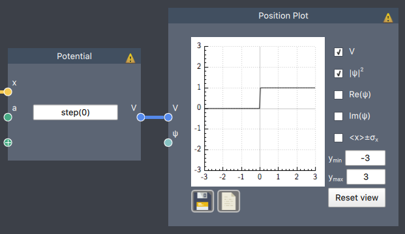This screenshot has height=234, width=405.
Task: Click the blue V input port on Position Plot
Action: (168, 118)
